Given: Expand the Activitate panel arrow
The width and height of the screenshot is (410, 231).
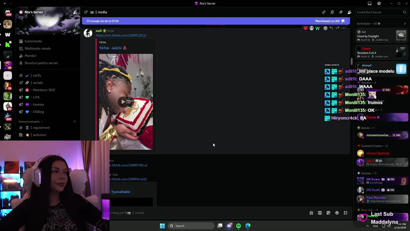Looking at the screenshot, I should 405,23.
